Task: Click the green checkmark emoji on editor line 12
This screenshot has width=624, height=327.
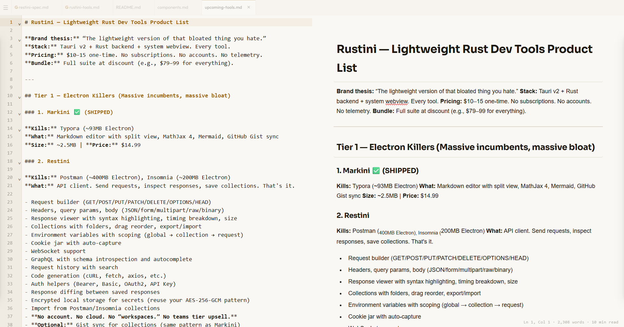Action: coord(77,112)
